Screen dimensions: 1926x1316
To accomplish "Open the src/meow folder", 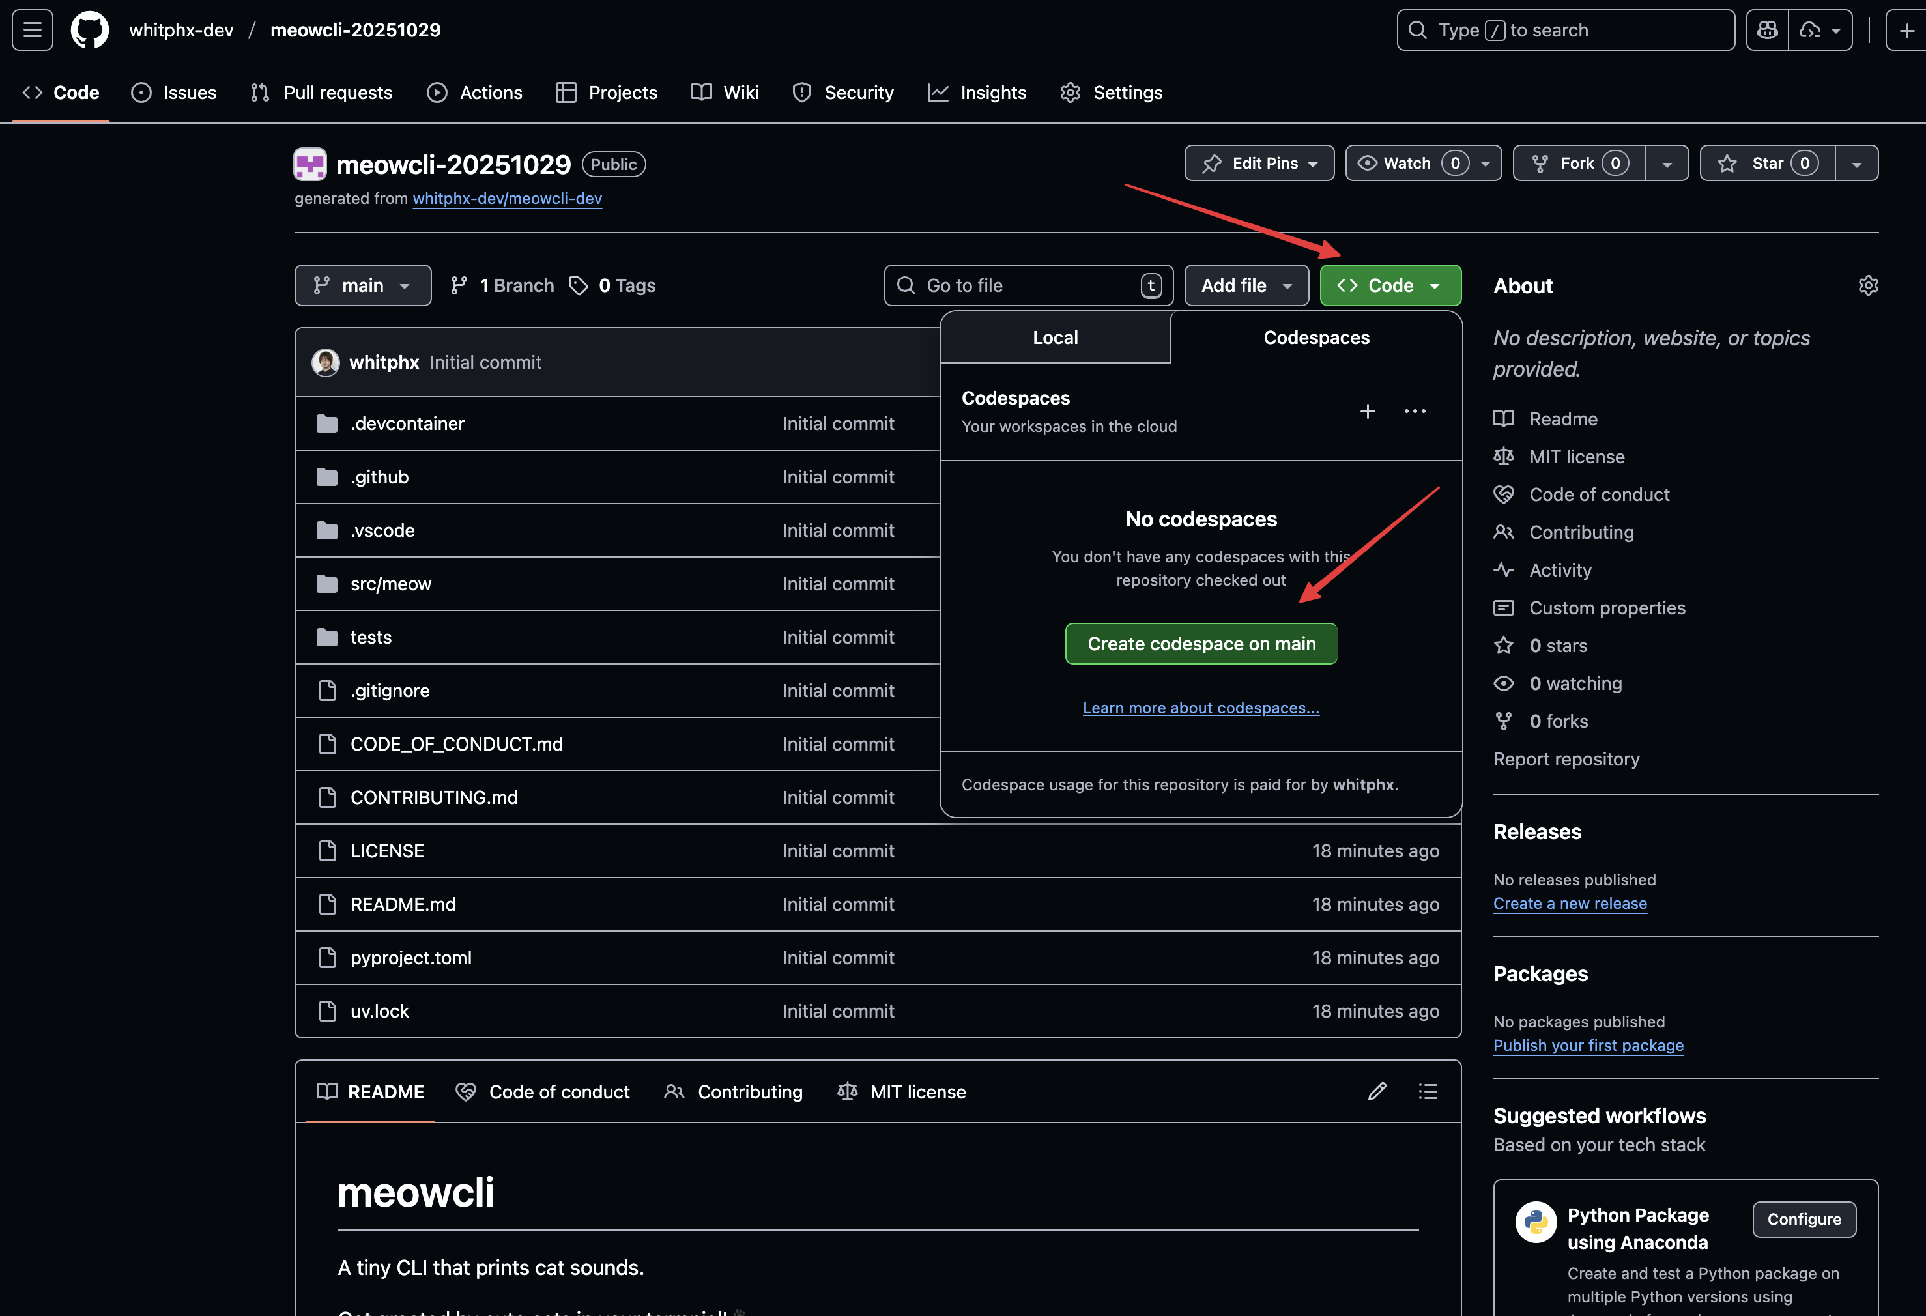I will (390, 584).
